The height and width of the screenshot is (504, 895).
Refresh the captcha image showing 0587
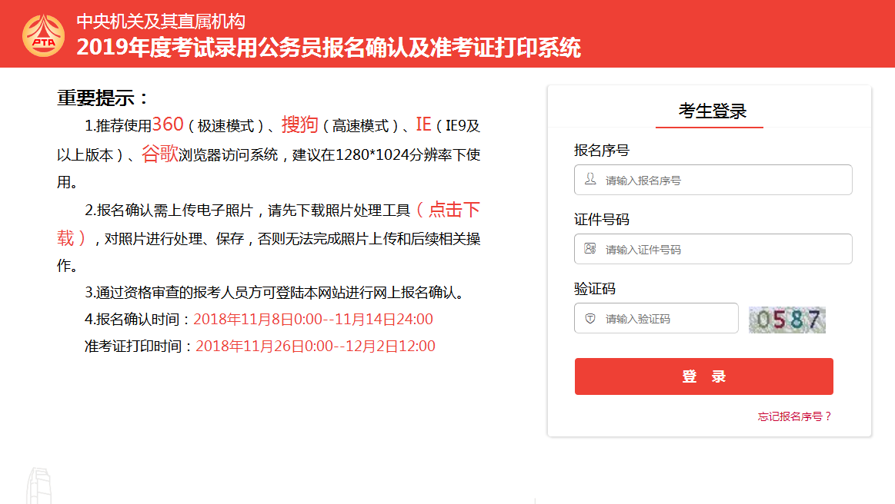coord(786,320)
